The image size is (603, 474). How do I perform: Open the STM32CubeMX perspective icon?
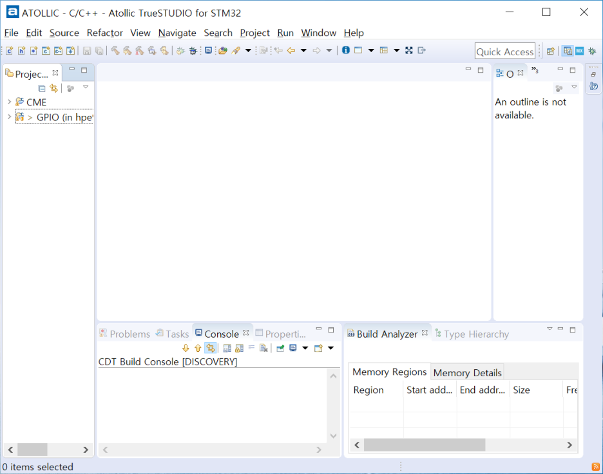(x=580, y=51)
